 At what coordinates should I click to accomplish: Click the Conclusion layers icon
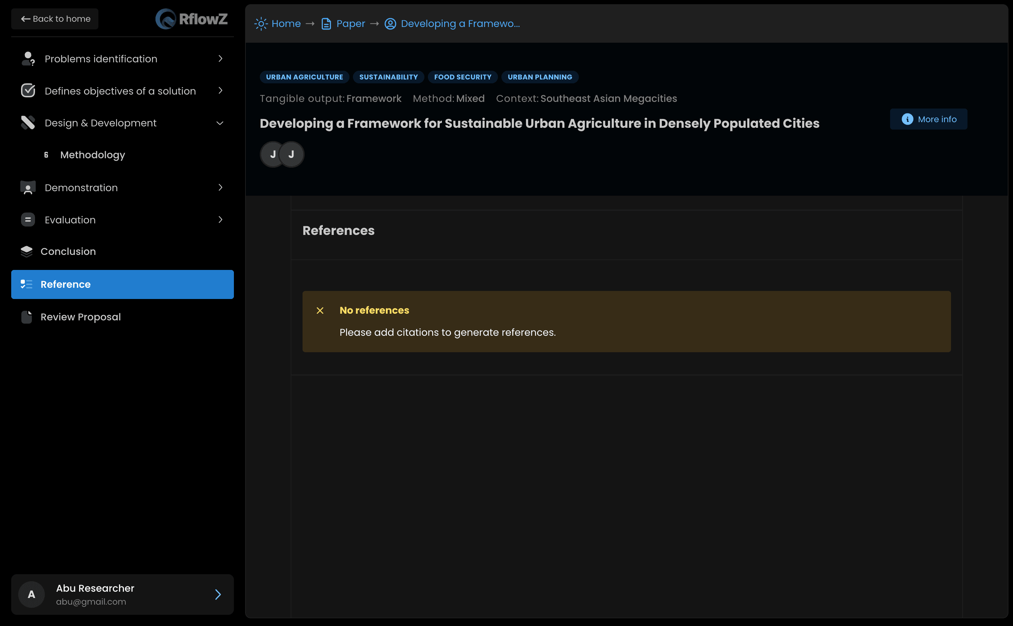27,252
